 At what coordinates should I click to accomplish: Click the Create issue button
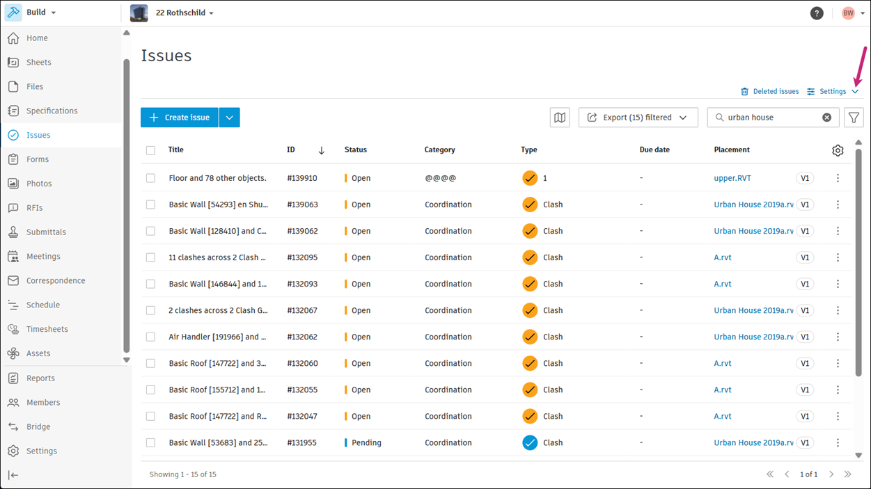point(180,118)
